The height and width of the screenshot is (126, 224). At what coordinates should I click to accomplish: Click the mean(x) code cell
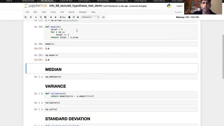121,44
